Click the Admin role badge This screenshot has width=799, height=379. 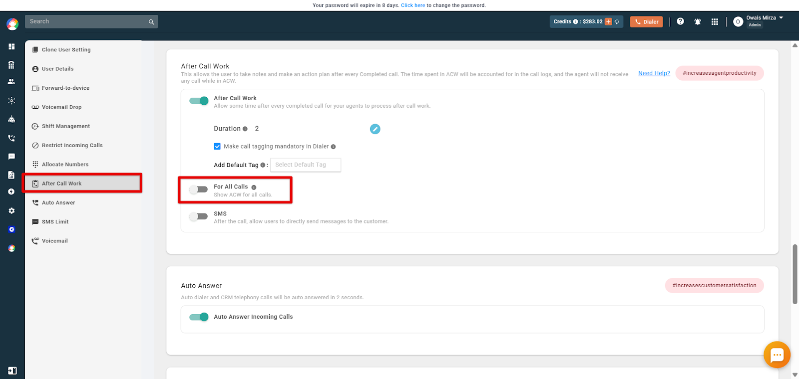click(x=755, y=25)
